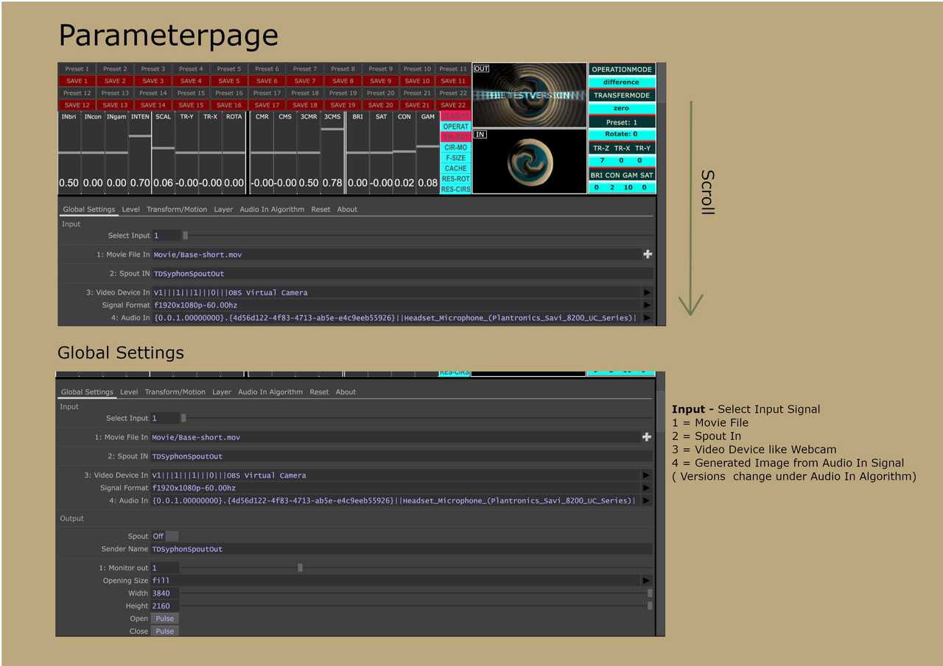Image resolution: width=943 pixels, height=666 pixels.
Task: Click the Opening Size 'fill' field
Action: [x=396, y=581]
